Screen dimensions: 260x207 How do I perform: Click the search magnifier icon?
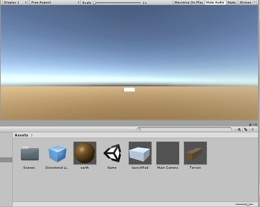(x=140, y=129)
